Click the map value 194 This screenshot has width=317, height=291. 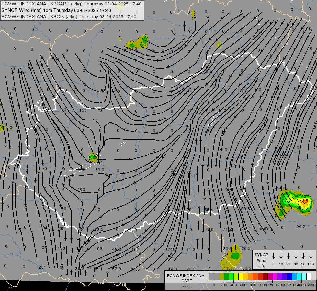pos(44,228)
